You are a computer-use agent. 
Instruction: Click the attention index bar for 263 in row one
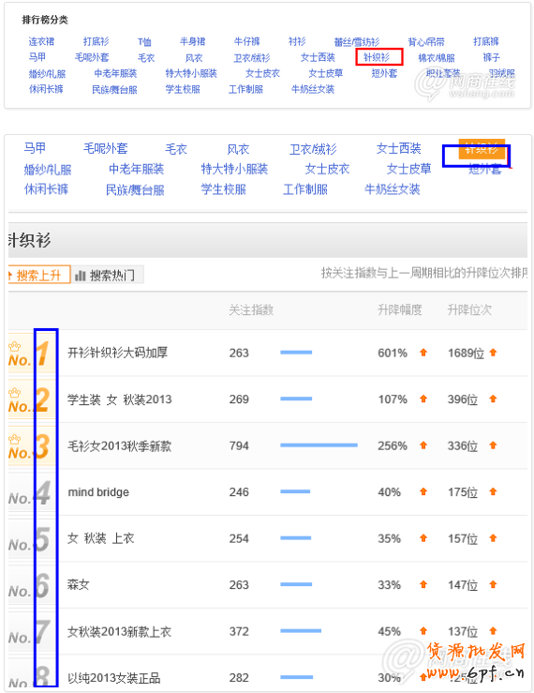tap(296, 353)
